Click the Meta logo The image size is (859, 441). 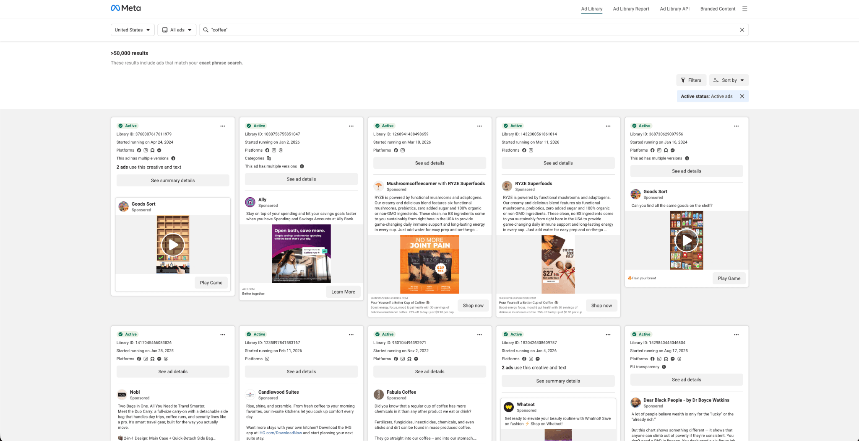[125, 8]
